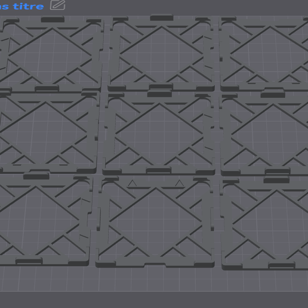The height and width of the screenshot is (308, 308).
Task: Click the right small triangle marker on bottom-center tile
Action: click(179, 183)
